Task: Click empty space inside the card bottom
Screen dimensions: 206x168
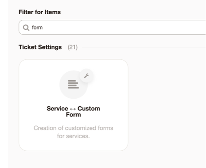Action: 73,145
